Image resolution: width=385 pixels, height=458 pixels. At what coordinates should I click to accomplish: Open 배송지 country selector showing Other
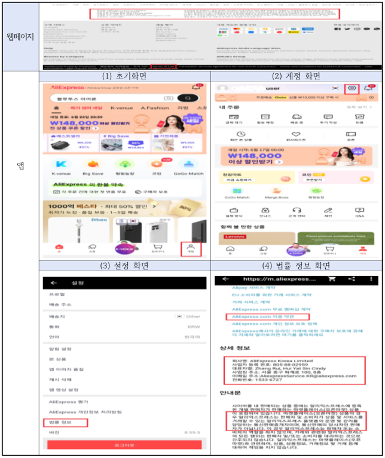pos(124,317)
